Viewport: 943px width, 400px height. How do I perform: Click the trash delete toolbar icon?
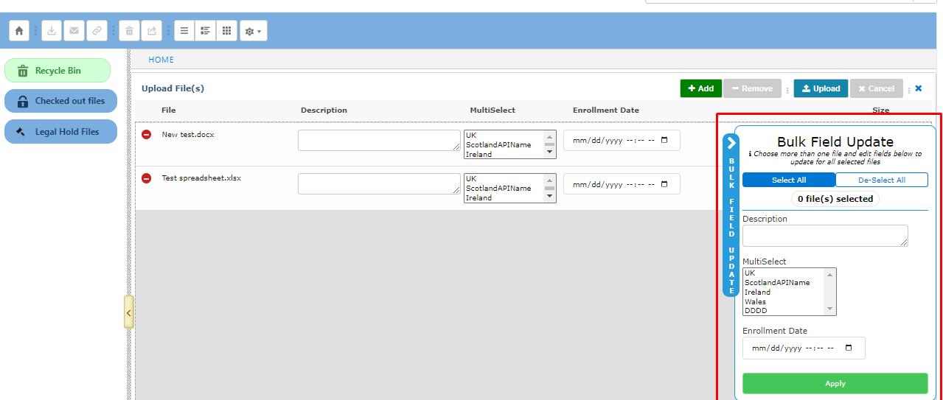[129, 31]
